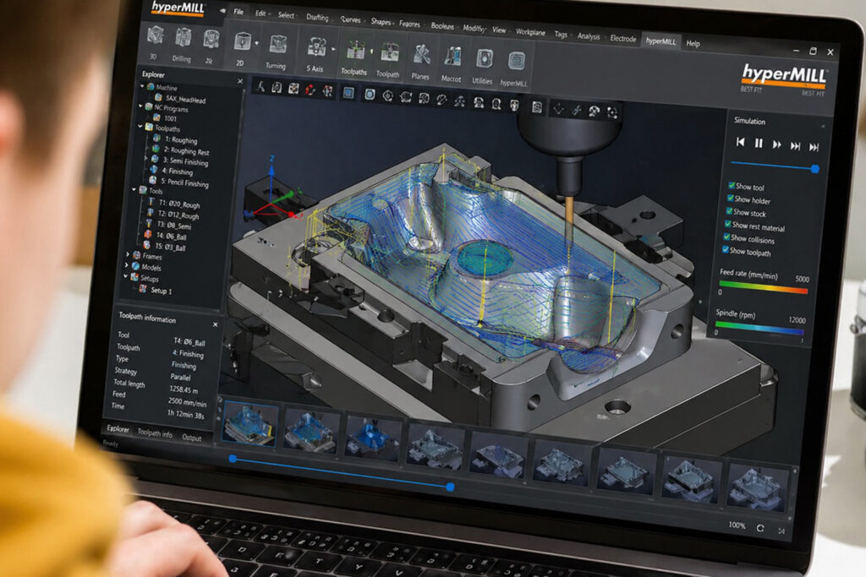Toggle the Show collisions checkbox
The image size is (866, 577).
point(726,239)
